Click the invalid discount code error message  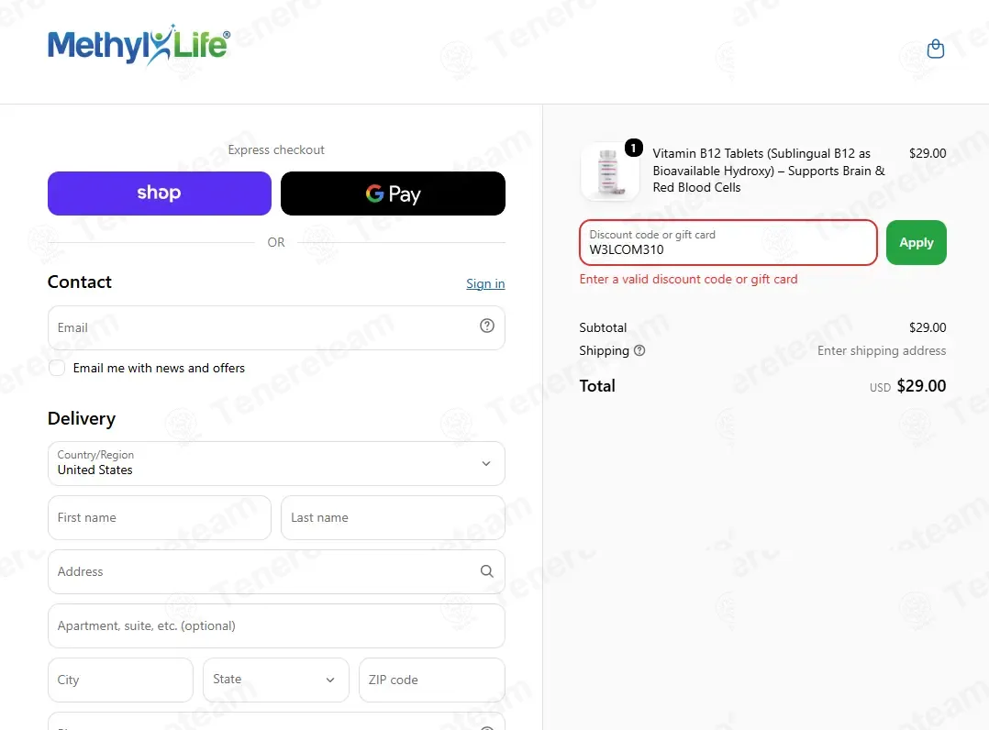point(688,280)
